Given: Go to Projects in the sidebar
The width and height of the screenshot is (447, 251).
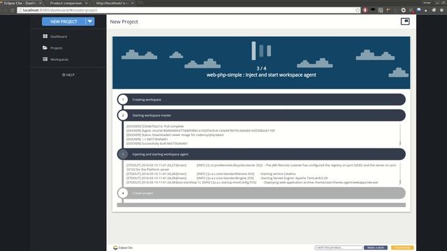Looking at the screenshot, I should click(x=56, y=48).
